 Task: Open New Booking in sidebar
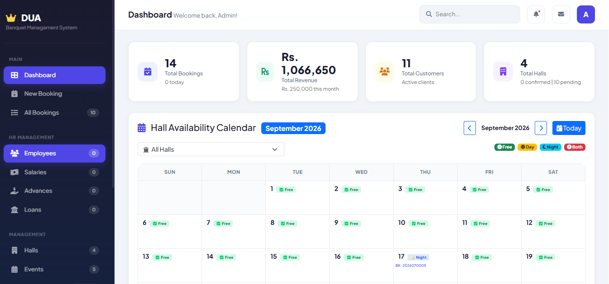point(54,94)
